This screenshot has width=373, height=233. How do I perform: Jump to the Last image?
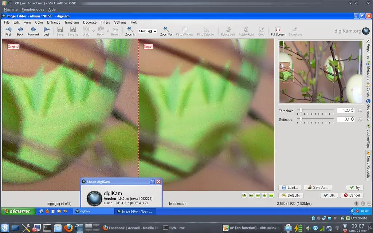pos(46,29)
